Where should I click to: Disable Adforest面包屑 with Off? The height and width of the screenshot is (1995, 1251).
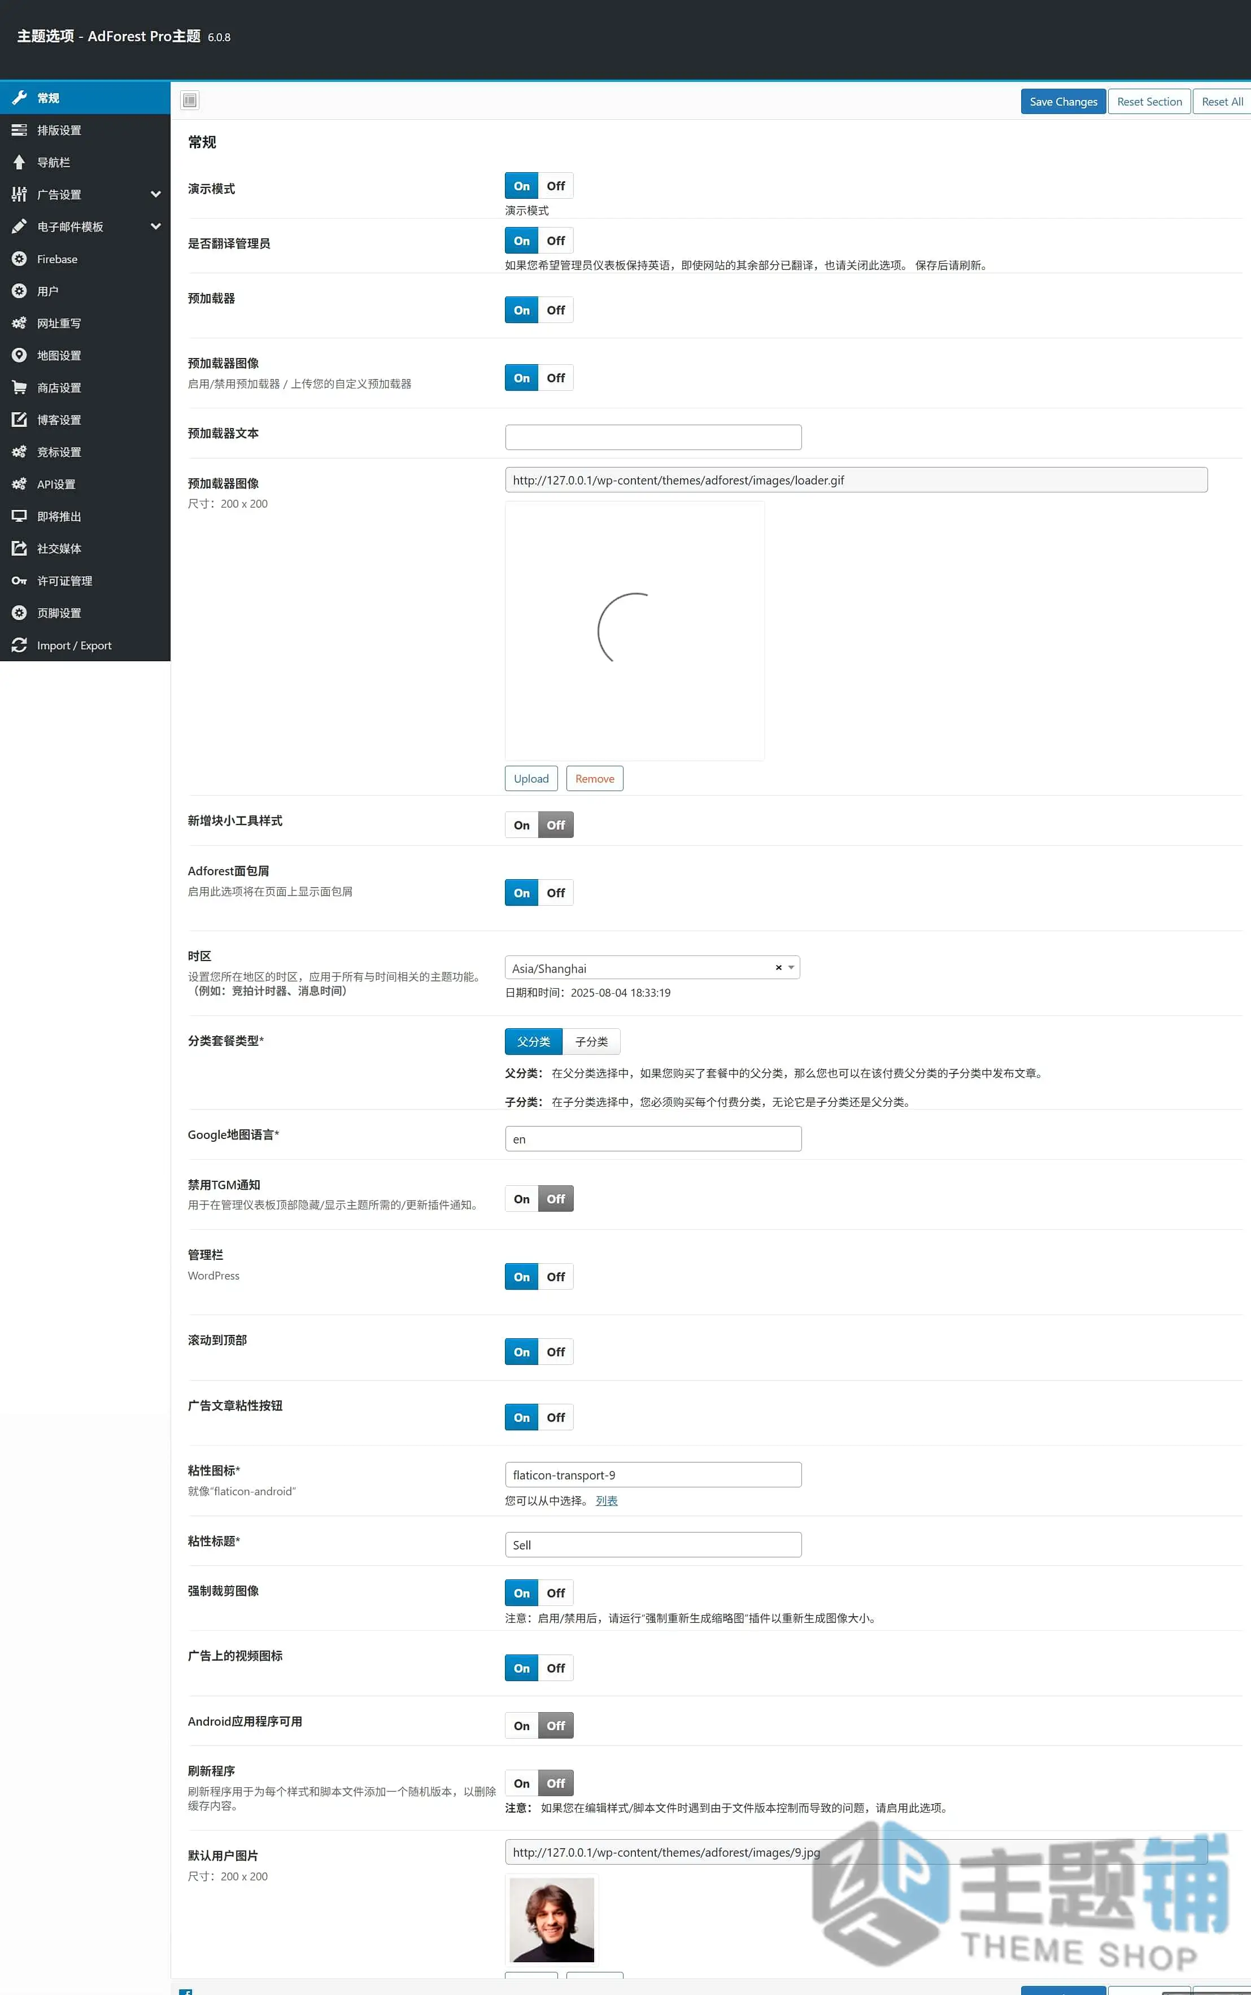tap(556, 893)
